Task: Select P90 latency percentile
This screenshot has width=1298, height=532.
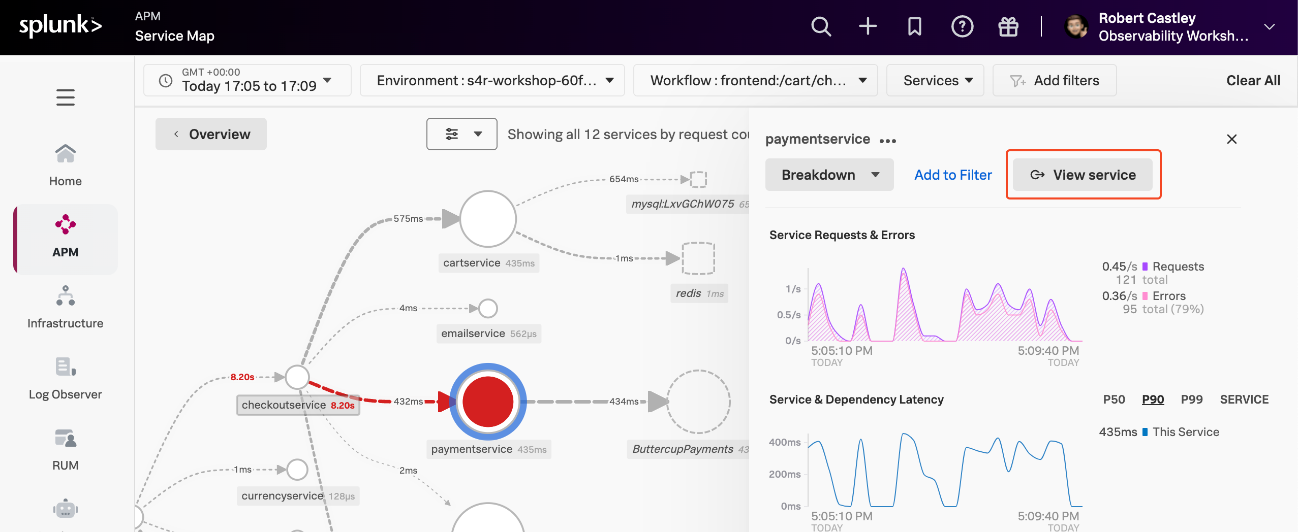Action: point(1153,400)
